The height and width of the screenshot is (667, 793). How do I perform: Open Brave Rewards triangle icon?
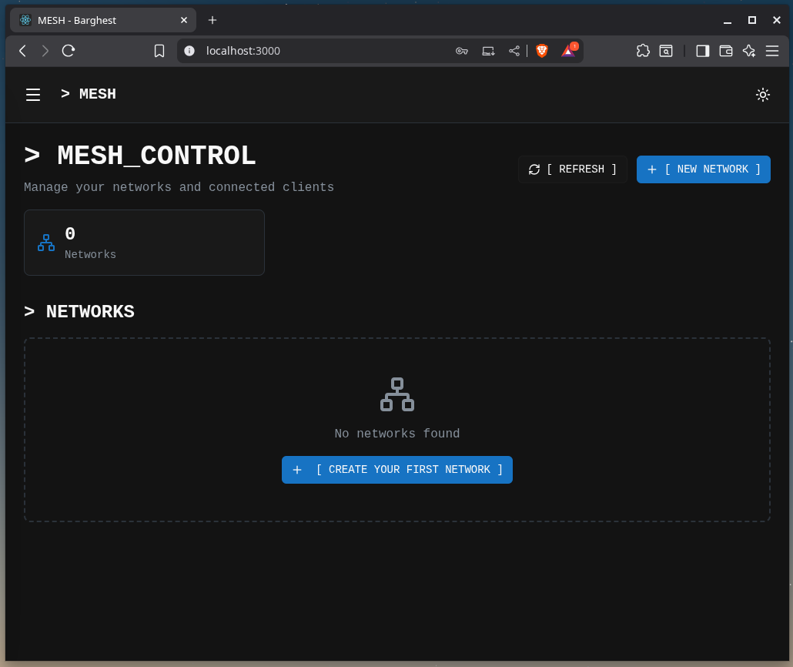[x=568, y=51]
